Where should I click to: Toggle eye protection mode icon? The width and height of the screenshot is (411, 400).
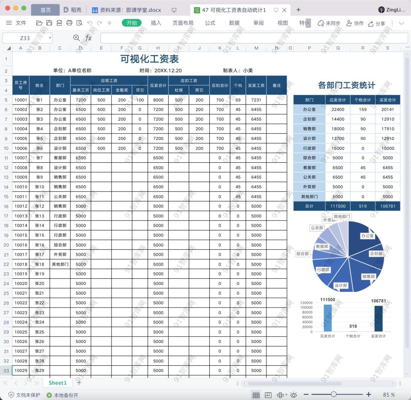click(293, 395)
